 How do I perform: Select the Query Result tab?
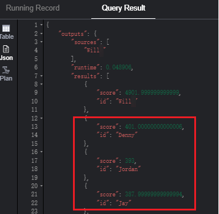coord(124,8)
